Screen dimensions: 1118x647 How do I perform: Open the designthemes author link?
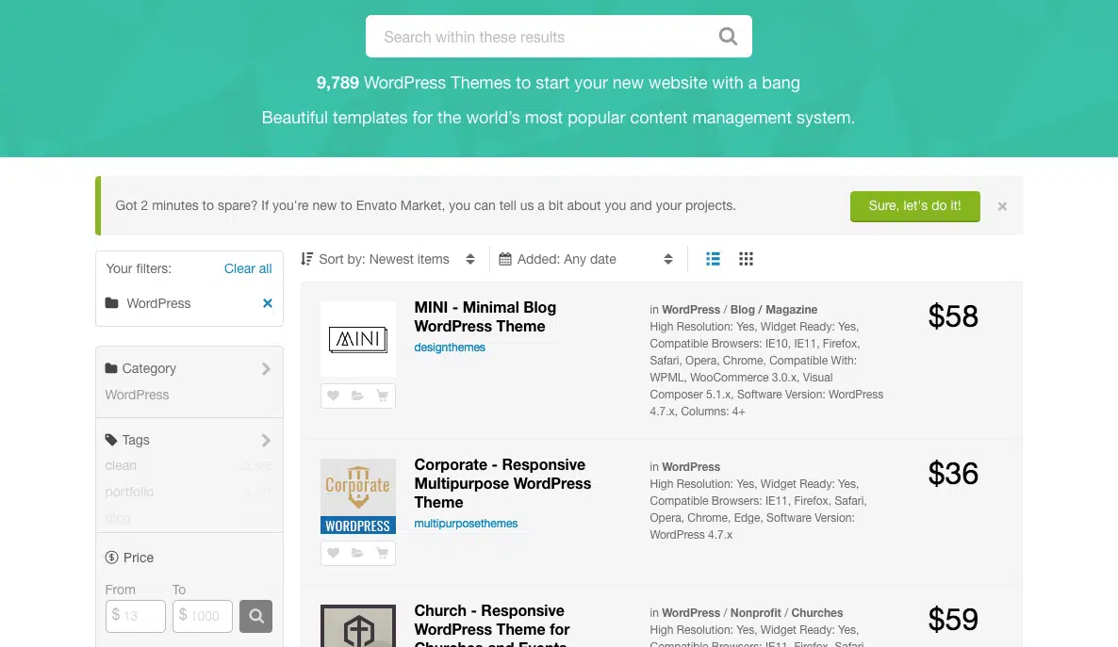point(450,348)
